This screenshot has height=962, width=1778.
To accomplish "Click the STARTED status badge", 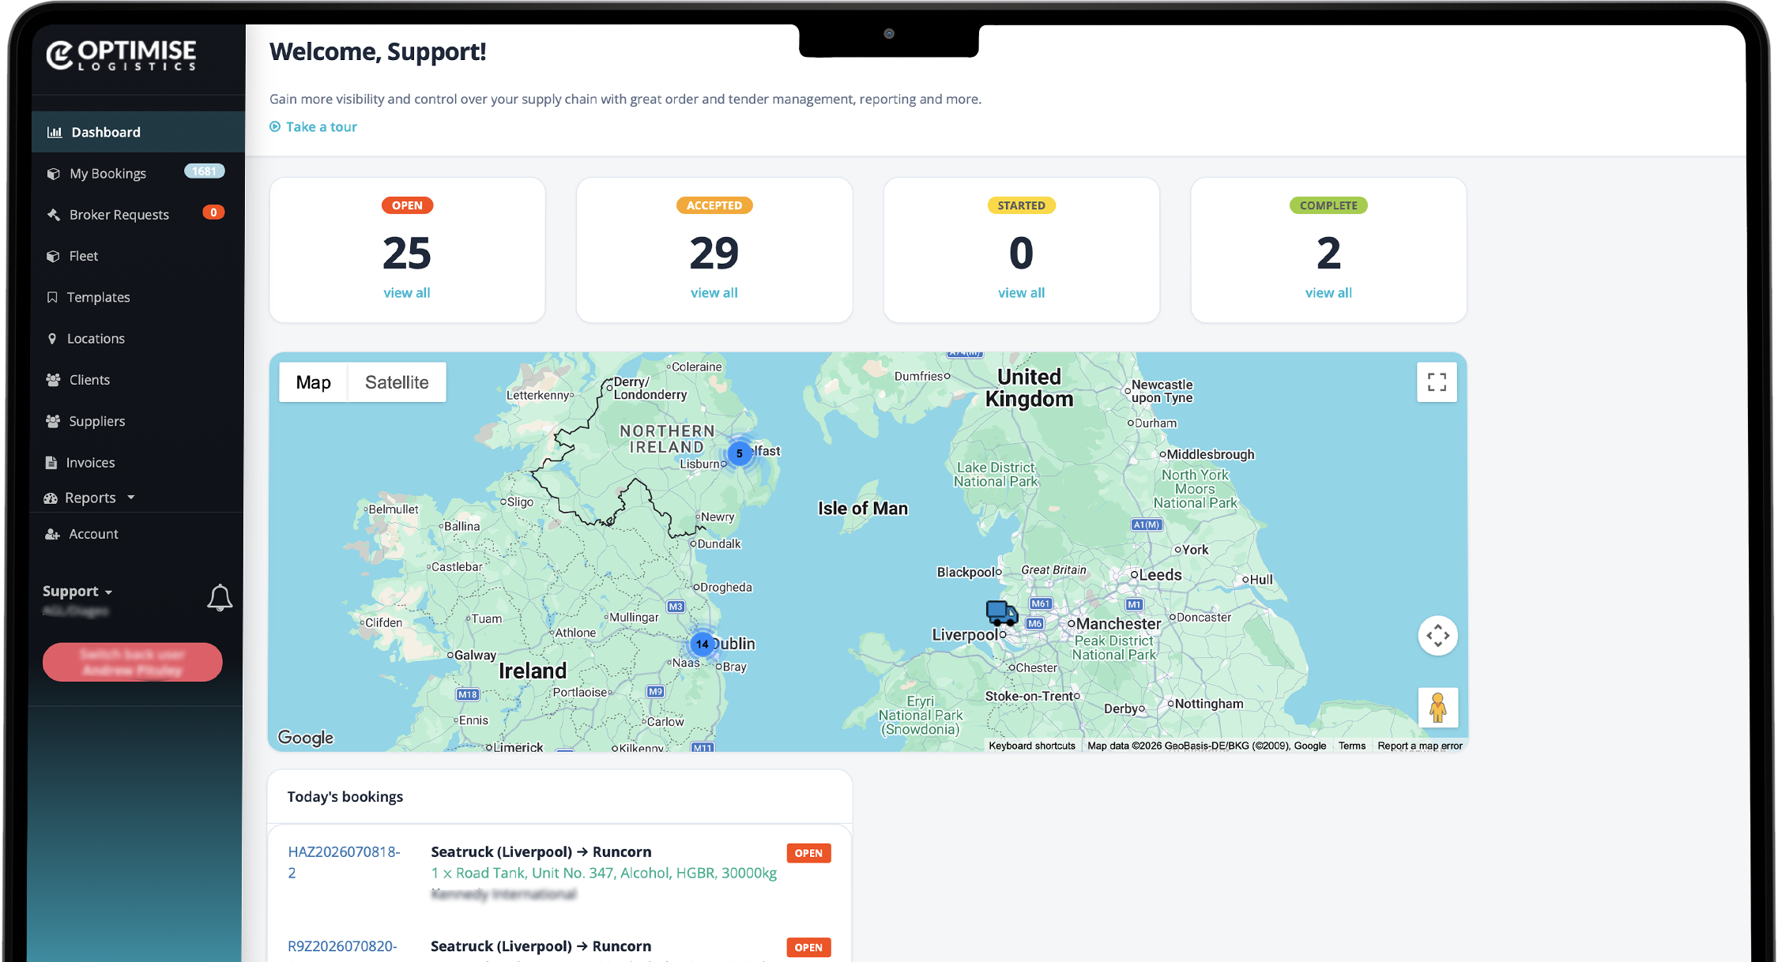I will (1021, 205).
